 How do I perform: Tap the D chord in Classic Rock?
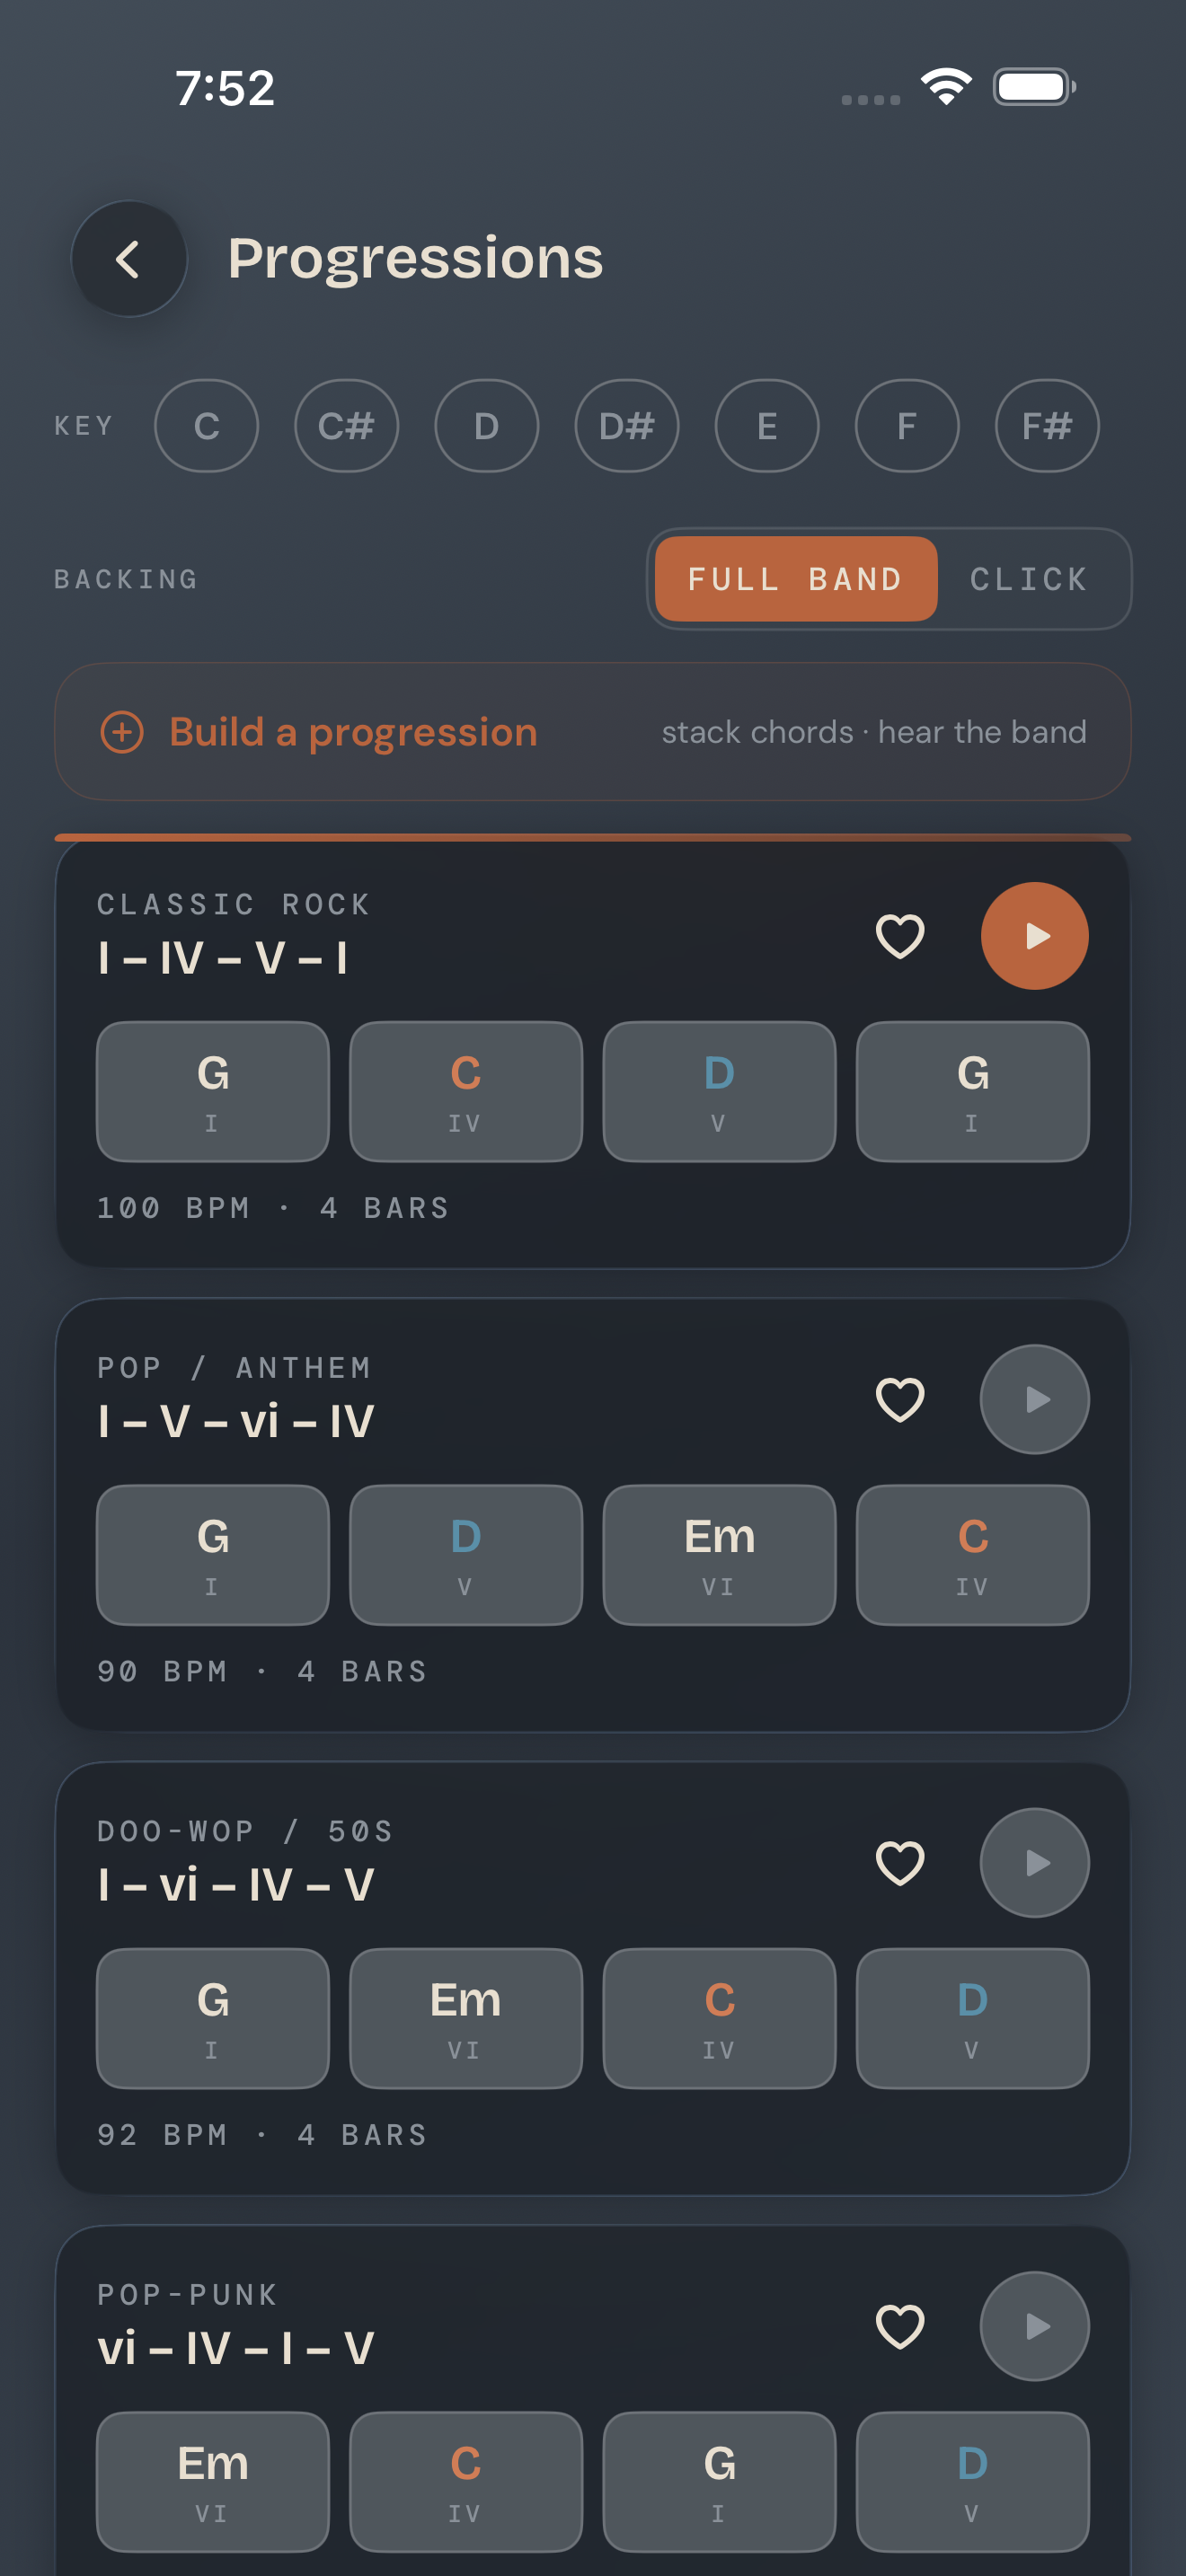[x=719, y=1092]
